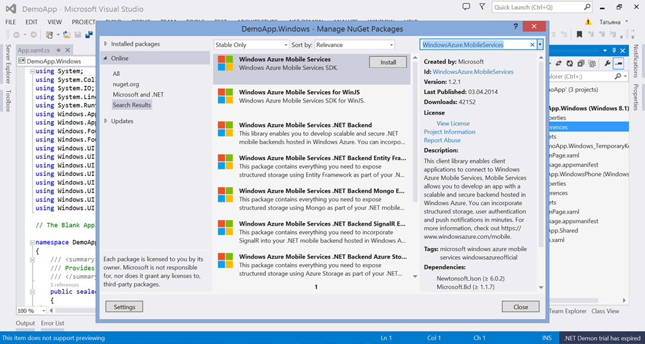Click the Quick Launch magnifier icon
645x344 pixels.
coord(587,7)
